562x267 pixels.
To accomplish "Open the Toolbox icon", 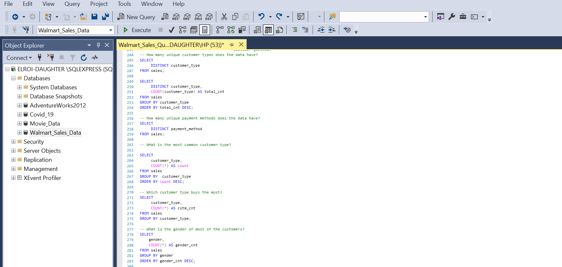I will pyautogui.click(x=463, y=17).
